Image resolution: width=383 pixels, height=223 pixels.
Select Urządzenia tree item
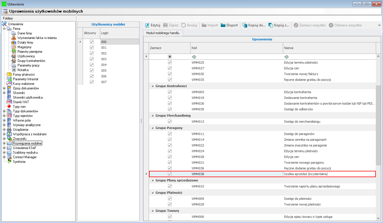pos(20,130)
